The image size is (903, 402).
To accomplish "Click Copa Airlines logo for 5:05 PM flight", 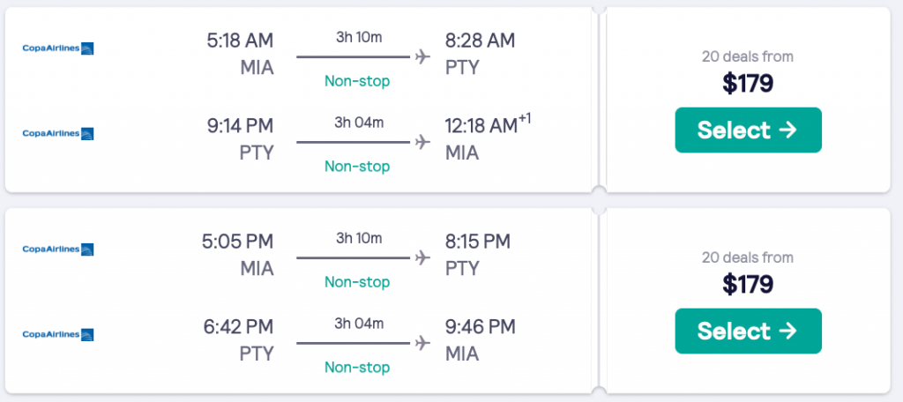I will pyautogui.click(x=58, y=249).
